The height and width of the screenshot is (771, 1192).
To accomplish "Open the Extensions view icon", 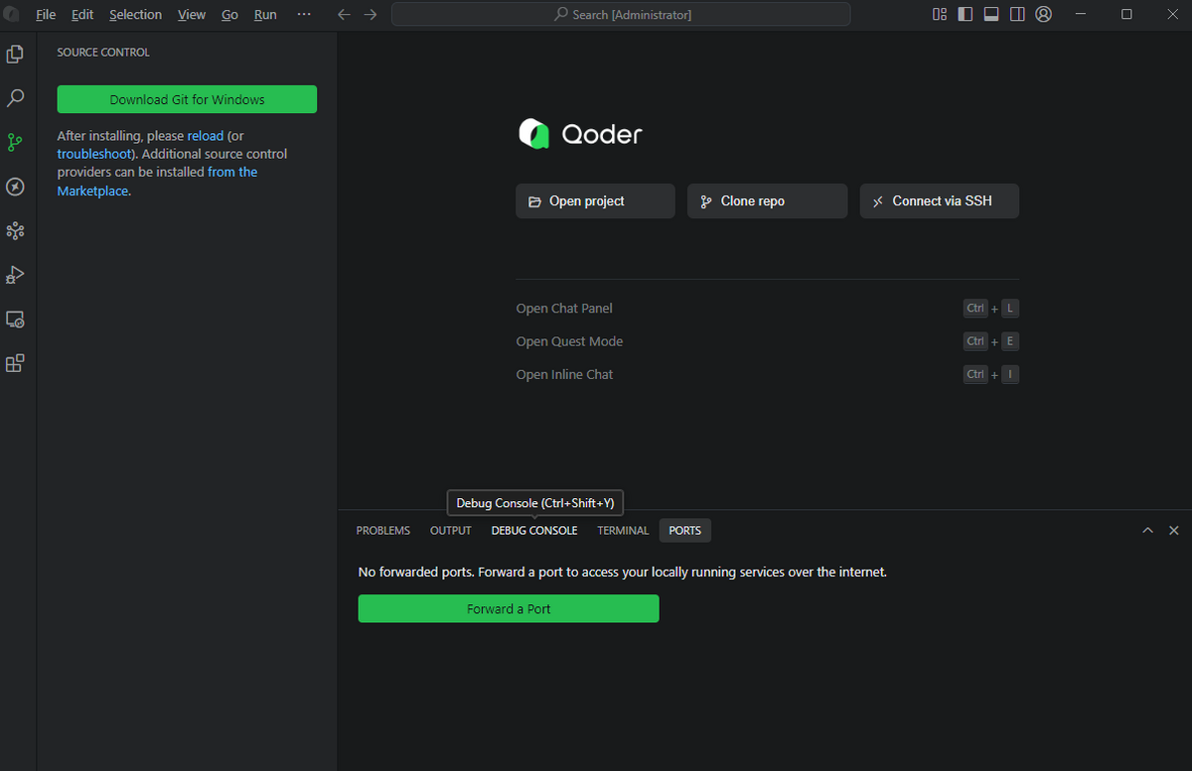I will [15, 363].
